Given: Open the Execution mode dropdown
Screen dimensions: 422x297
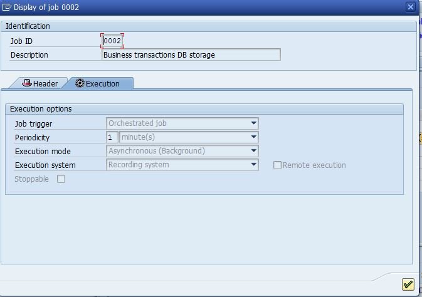Looking at the screenshot, I should point(182,151).
